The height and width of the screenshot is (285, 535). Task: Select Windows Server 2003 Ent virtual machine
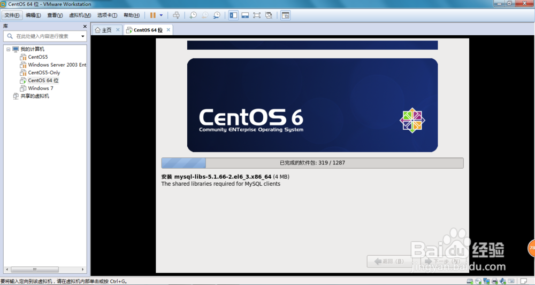57,65
